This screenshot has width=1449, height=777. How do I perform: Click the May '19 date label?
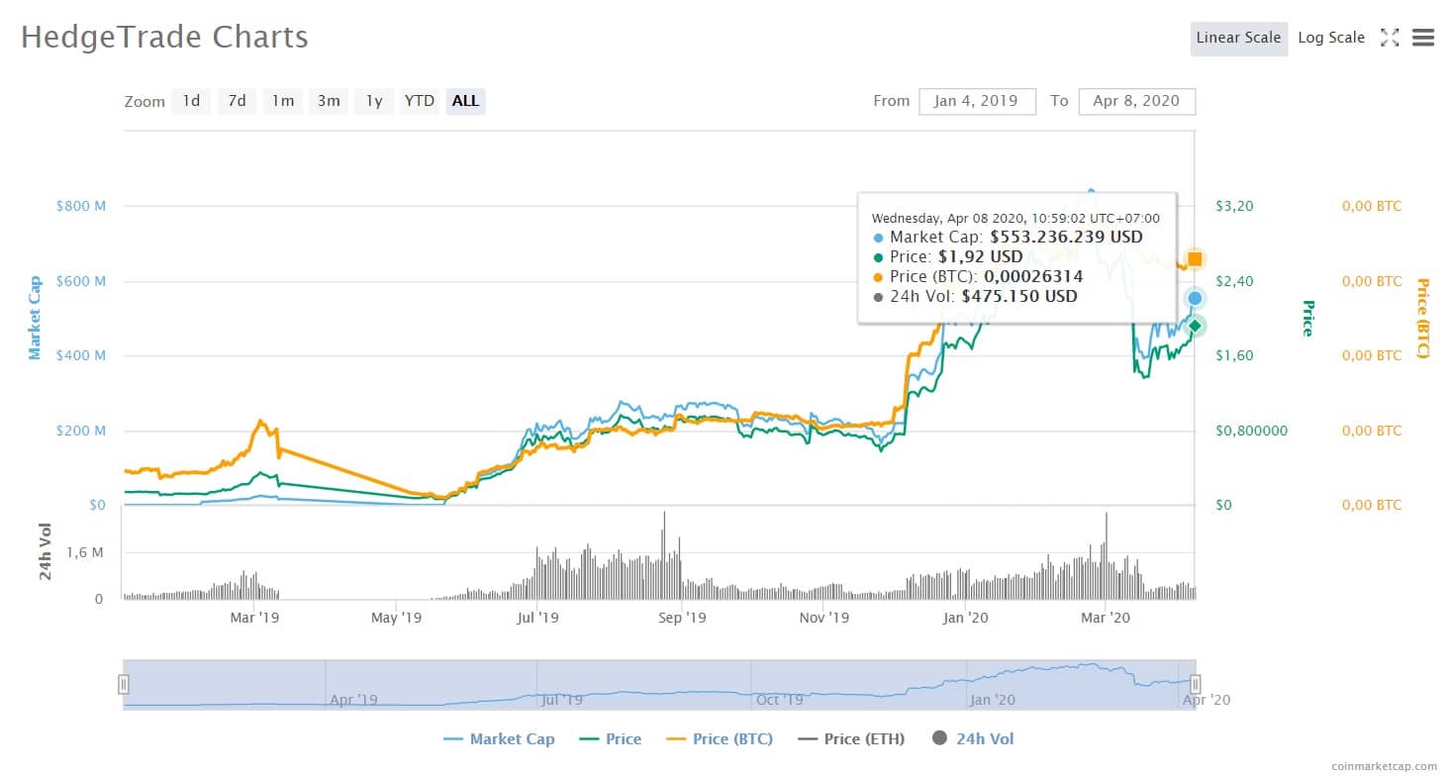397,618
